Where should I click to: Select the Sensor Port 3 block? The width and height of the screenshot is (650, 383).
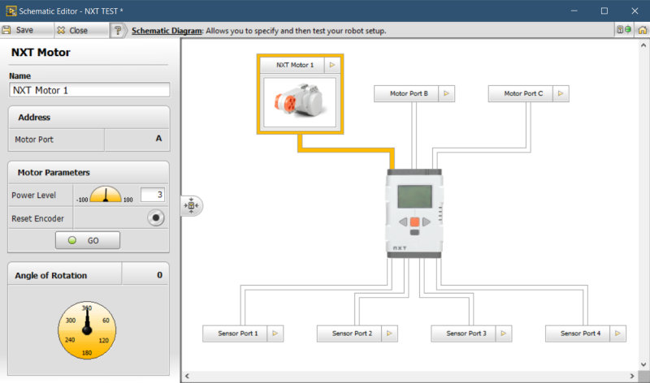[x=463, y=334]
